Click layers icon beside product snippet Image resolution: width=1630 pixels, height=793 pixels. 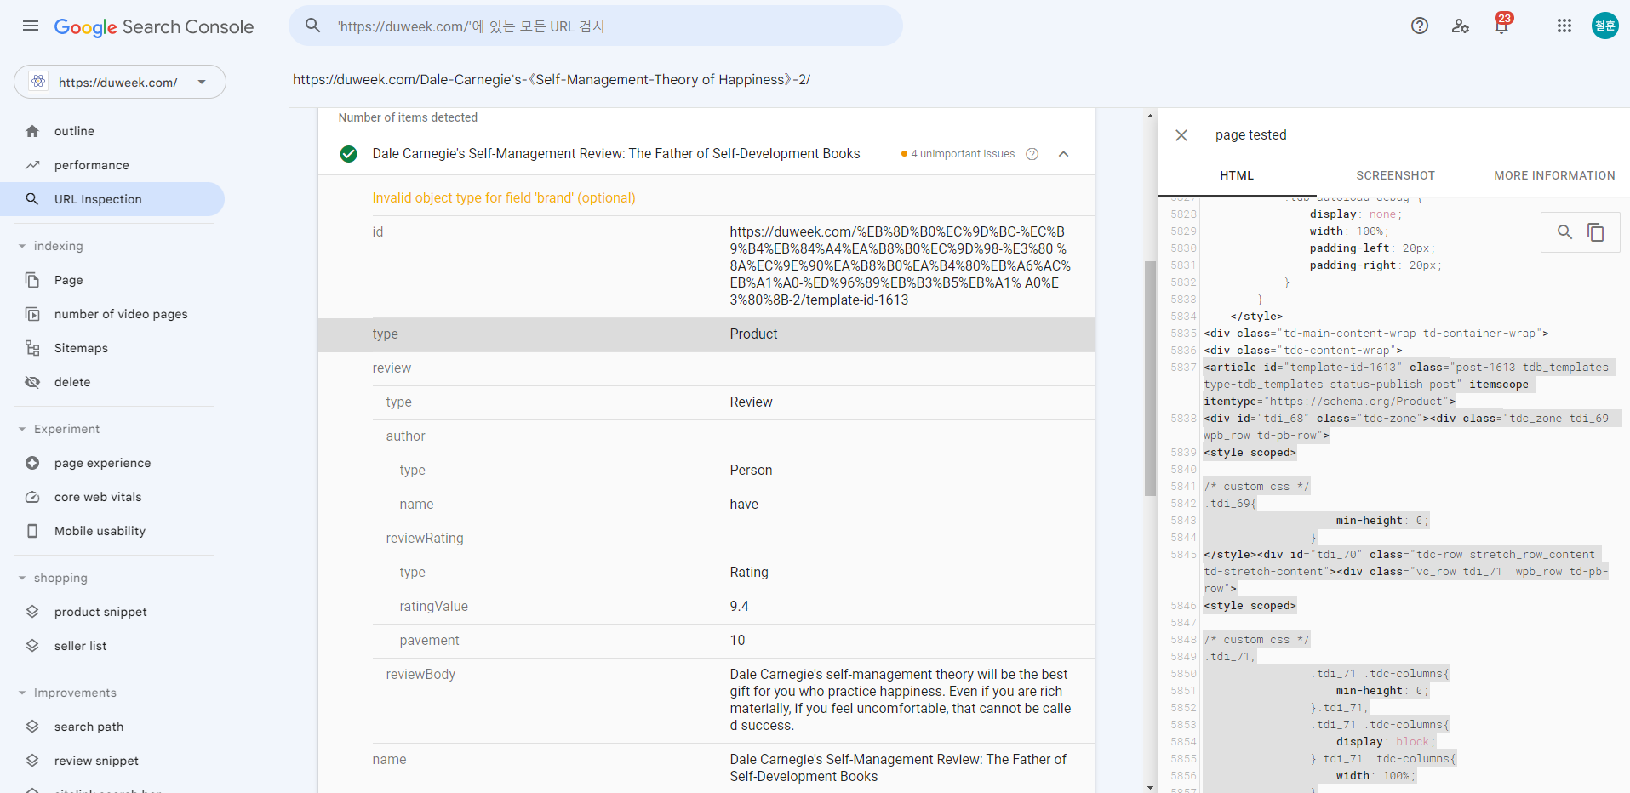pyautogui.click(x=32, y=612)
